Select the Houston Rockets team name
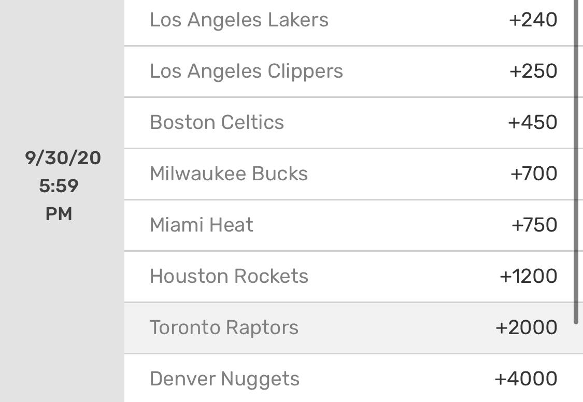583x402 pixels. pos(229,277)
